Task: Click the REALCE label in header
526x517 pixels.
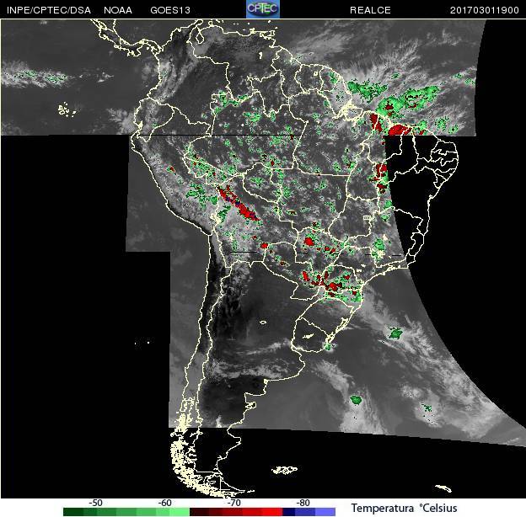Action: [x=370, y=10]
